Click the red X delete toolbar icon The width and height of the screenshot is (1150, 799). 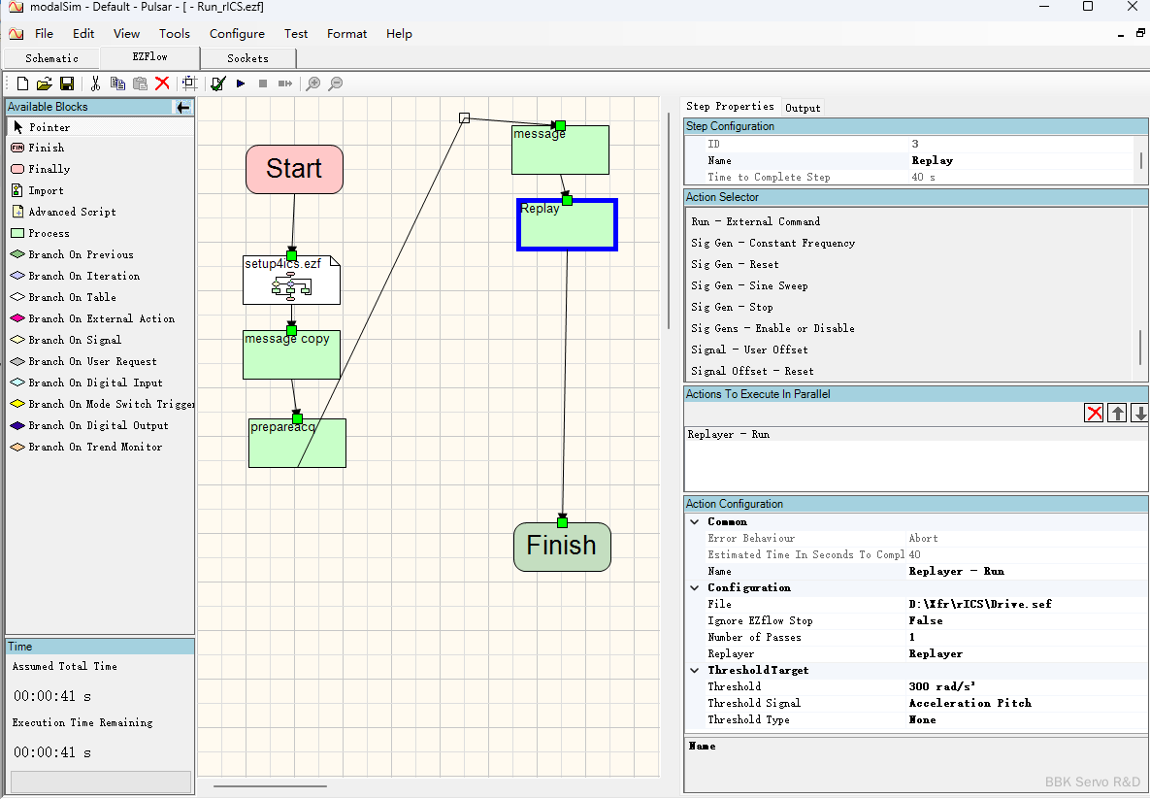[x=162, y=84]
